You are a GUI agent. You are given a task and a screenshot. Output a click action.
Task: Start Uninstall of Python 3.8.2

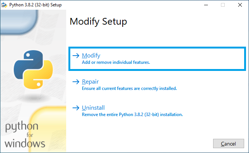pos(93,108)
